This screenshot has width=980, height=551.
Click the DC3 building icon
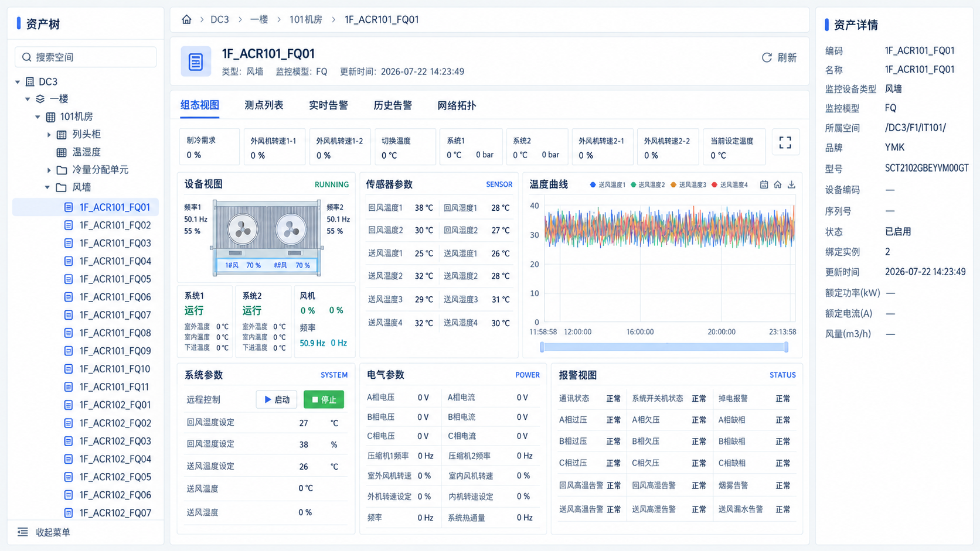(30, 81)
